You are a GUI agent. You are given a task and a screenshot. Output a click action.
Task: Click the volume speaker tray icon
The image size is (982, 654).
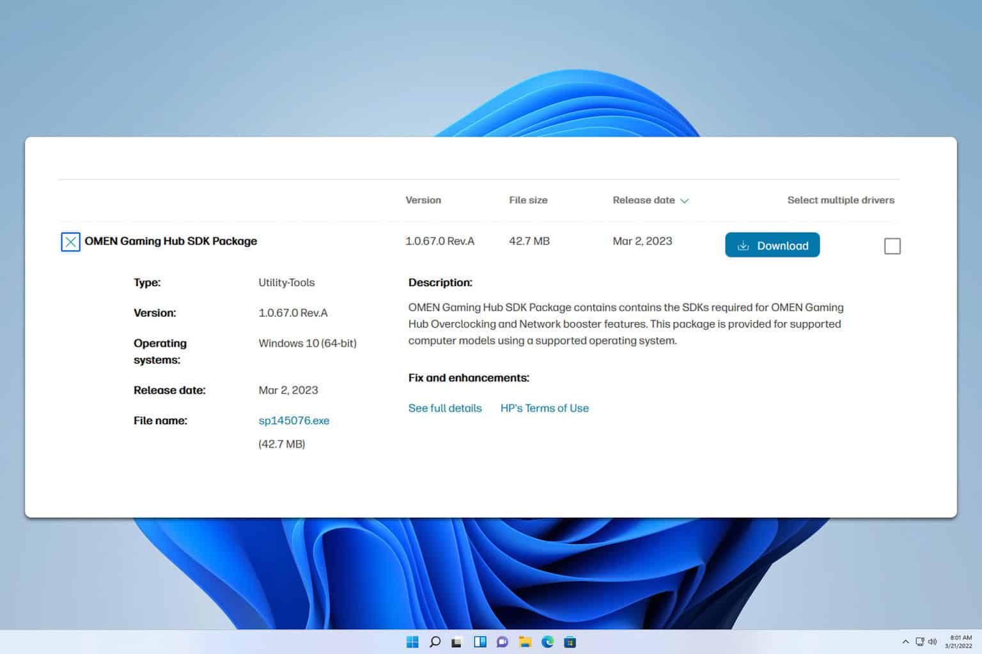point(932,642)
